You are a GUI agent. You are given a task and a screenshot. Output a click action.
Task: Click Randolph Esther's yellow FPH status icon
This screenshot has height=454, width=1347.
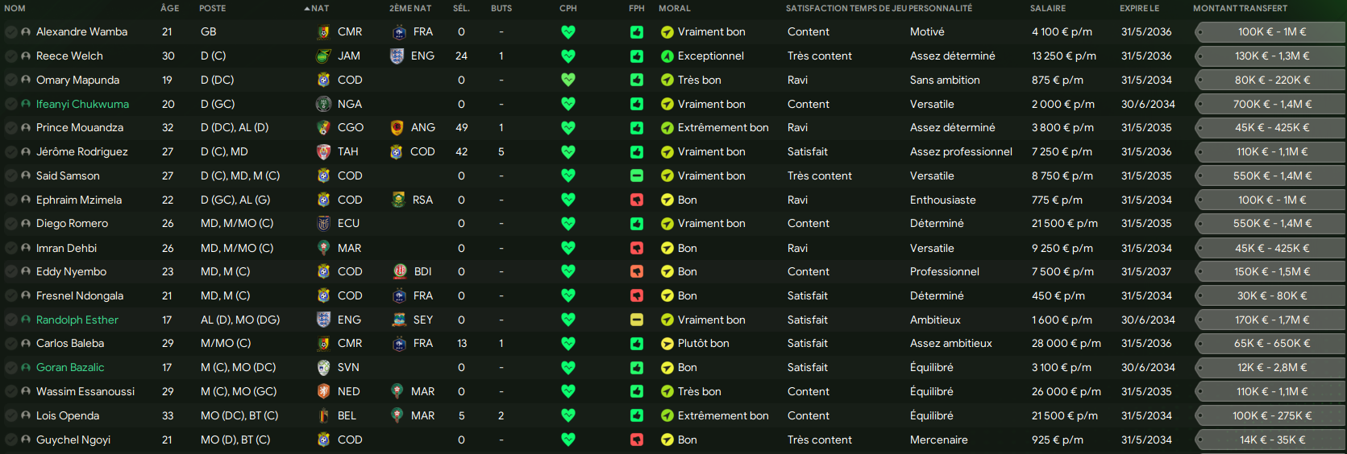637,320
